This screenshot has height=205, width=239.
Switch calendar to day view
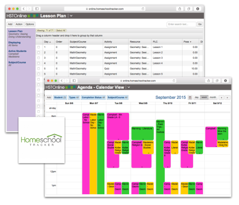pos(197,97)
